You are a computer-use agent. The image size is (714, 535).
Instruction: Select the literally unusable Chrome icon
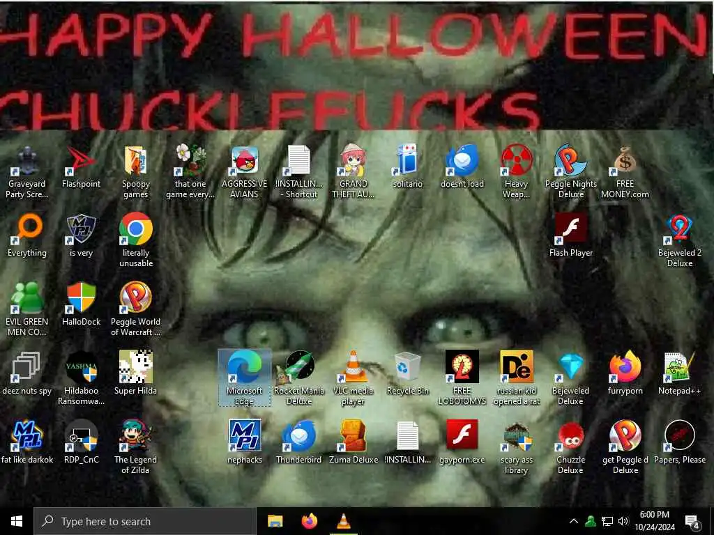136,240
